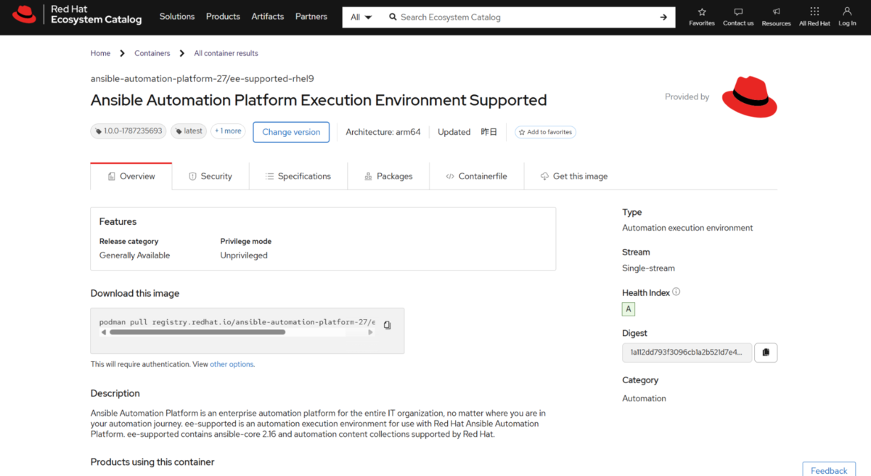Toggle Add to favorites for this image
This screenshot has width=871, height=476.
(x=545, y=132)
